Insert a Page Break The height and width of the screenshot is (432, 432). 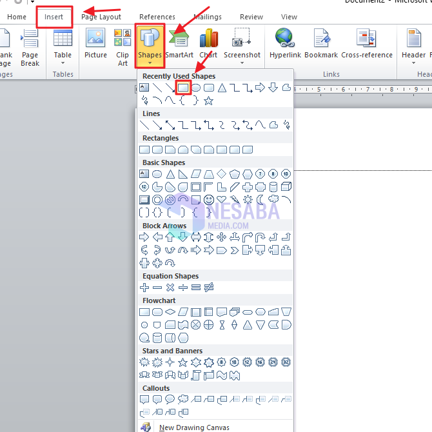(x=30, y=47)
